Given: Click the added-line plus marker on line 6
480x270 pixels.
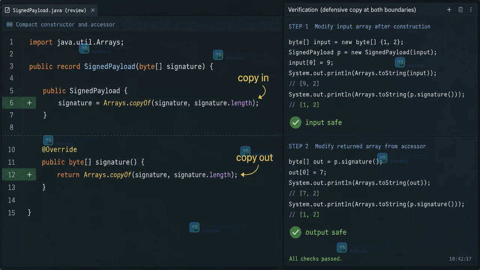Looking at the screenshot, I should tap(29, 103).
